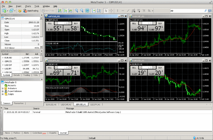This screenshot has height=140, width=213.
Task: Expand the Indicators tree node
Action: pos(2,88)
